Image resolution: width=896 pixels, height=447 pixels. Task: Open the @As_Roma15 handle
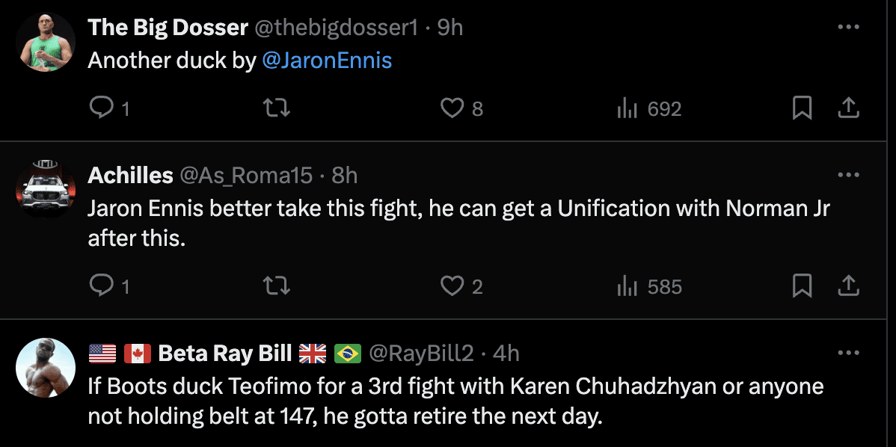click(x=245, y=175)
